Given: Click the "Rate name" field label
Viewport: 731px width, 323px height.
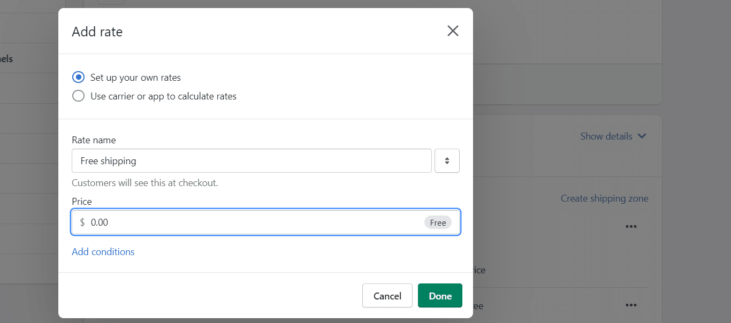Looking at the screenshot, I should pyautogui.click(x=94, y=140).
